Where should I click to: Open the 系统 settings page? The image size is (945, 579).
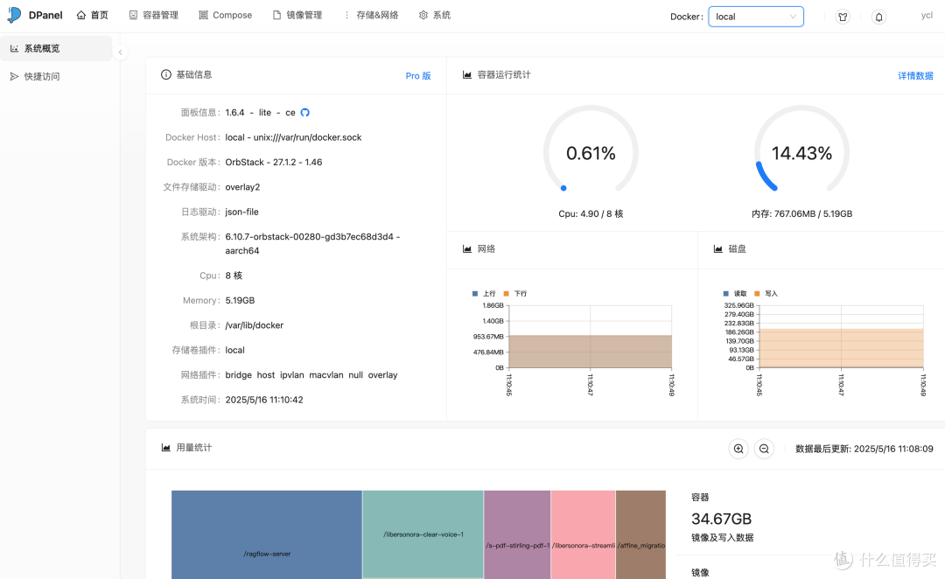pos(434,14)
